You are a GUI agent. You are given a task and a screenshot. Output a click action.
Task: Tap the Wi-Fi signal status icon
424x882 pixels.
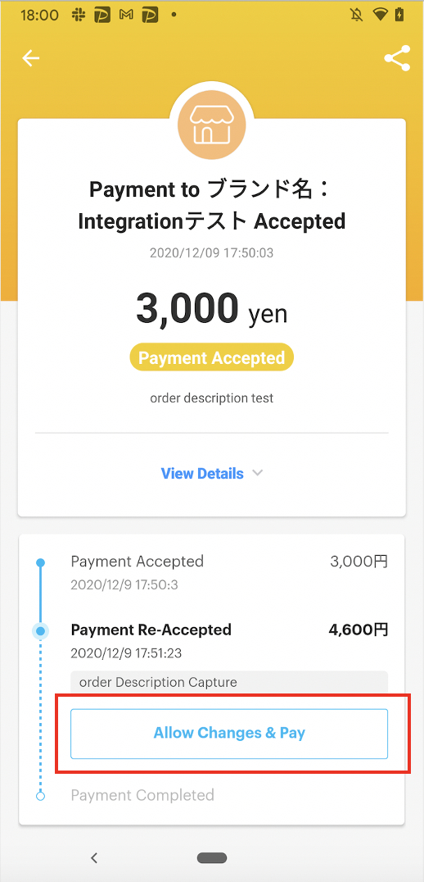point(381,16)
